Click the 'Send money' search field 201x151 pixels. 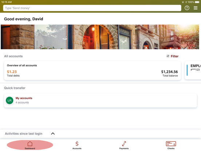click(92, 8)
